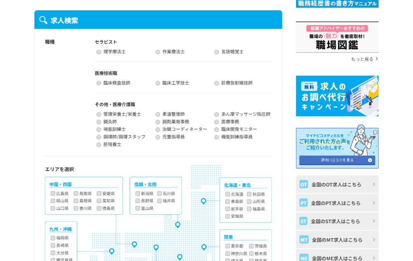
Task: Click the MT badge icon
Action: click(x=304, y=240)
